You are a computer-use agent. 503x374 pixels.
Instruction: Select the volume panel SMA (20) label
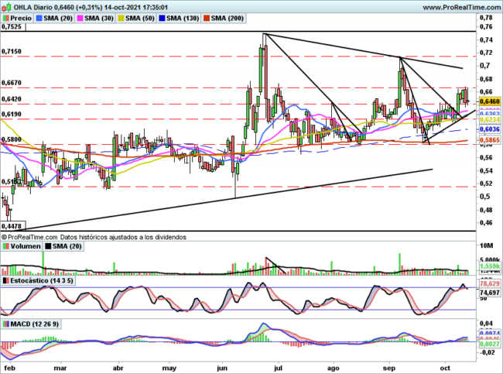tap(67, 246)
